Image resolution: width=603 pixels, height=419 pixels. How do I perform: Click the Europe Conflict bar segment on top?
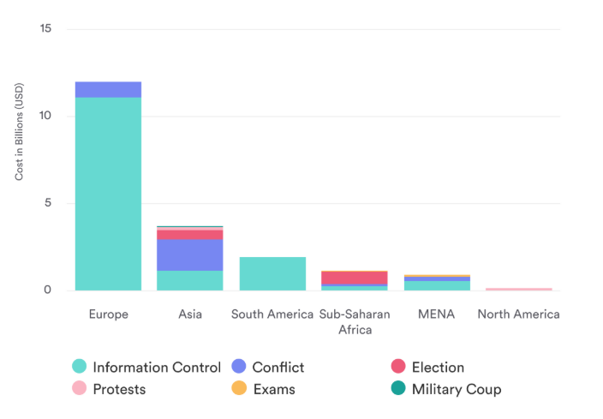point(108,89)
